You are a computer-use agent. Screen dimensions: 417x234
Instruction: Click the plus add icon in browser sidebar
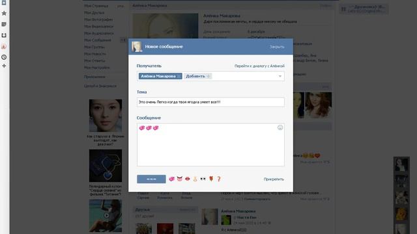4,66
